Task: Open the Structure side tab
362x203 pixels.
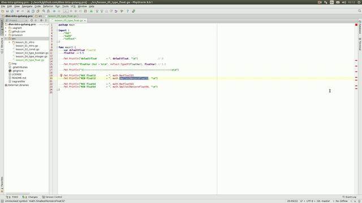Action: [2, 46]
